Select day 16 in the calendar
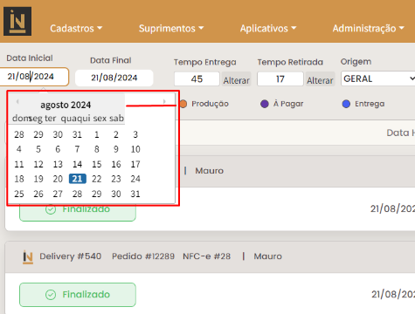The height and width of the screenshot is (314, 415). coord(116,164)
